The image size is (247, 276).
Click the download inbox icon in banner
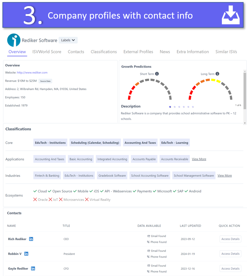(x=231, y=15)
